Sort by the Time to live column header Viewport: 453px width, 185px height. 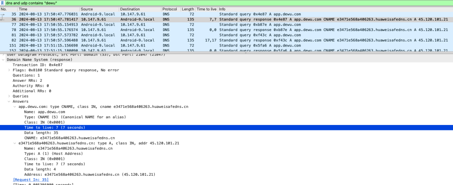click(206, 9)
